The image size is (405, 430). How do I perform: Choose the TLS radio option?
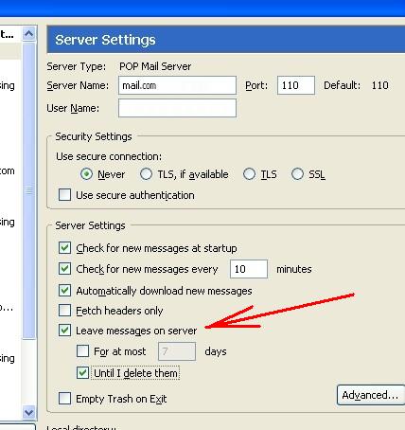[x=249, y=174]
